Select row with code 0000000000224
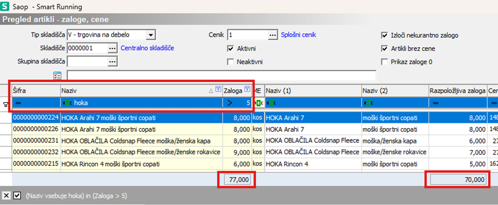498x205 pixels. pos(36,118)
